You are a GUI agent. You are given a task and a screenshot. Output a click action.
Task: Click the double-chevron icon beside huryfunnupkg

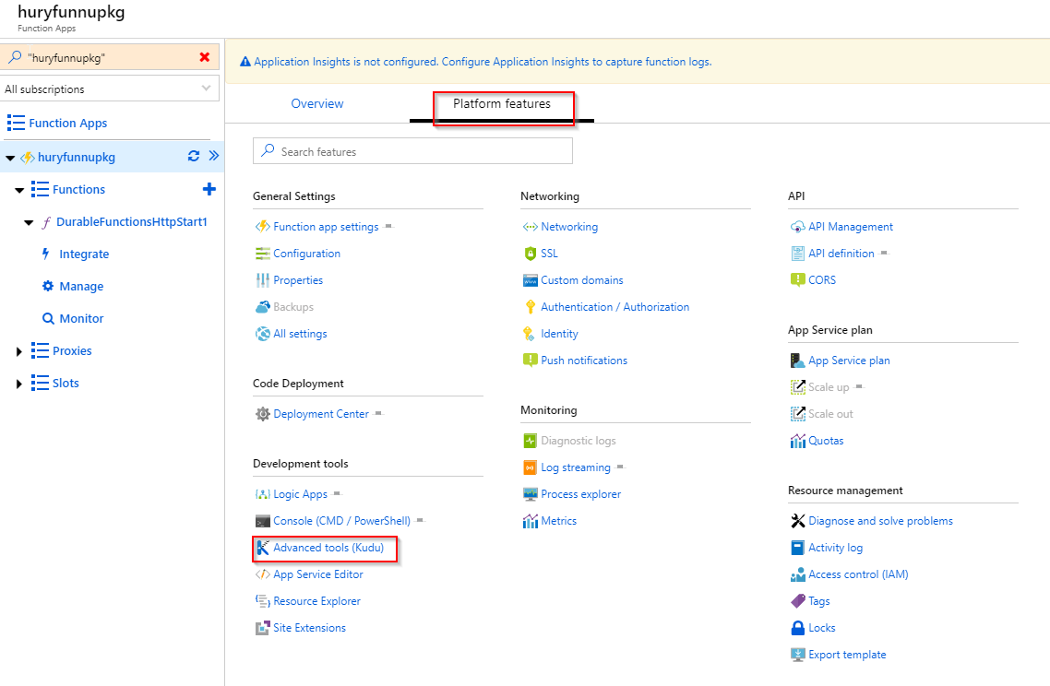(x=213, y=156)
